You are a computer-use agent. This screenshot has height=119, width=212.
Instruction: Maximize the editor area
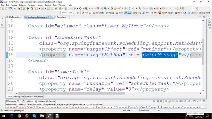[204, 17]
